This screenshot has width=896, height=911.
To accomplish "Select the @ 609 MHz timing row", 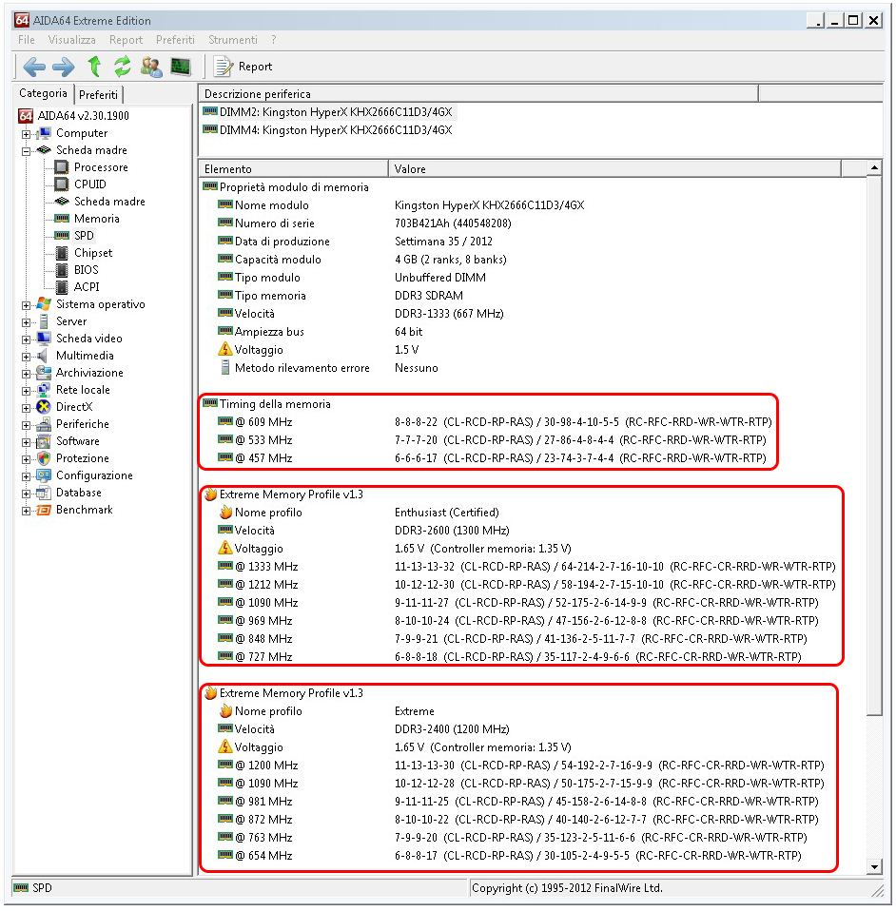I will click(x=495, y=422).
